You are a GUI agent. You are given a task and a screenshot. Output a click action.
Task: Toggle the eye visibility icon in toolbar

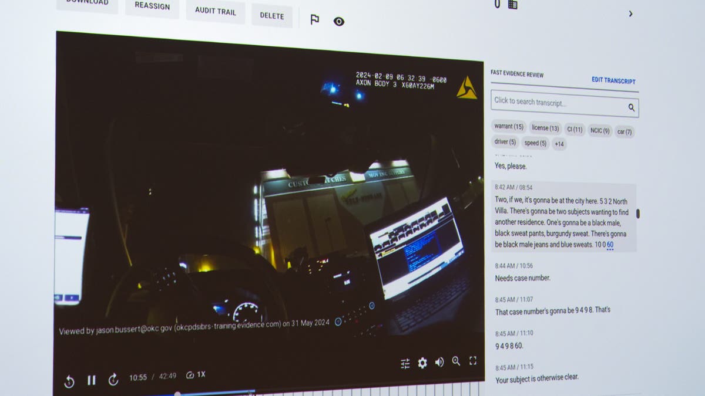click(339, 22)
